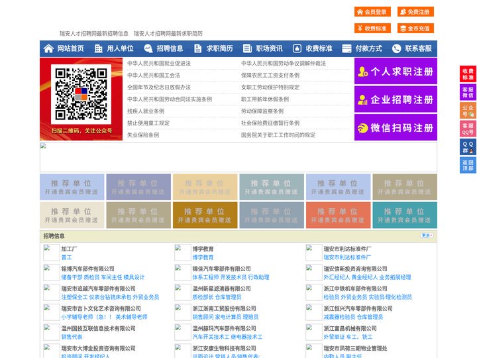Click the logo placeholder next to 加工厂
This screenshot has height=358, width=477.
click(52, 253)
